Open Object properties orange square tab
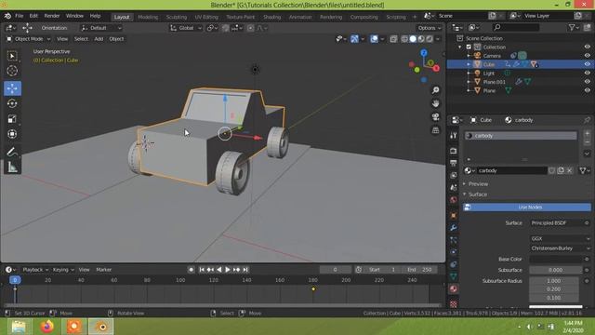 (454, 216)
